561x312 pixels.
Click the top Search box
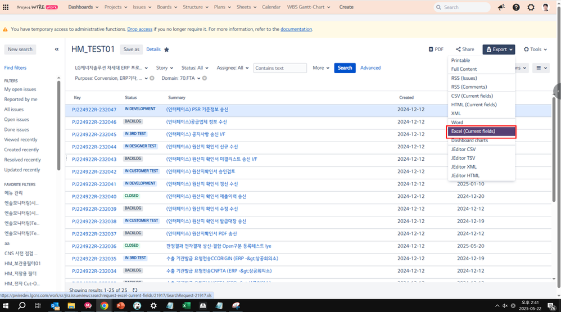tap(462, 7)
